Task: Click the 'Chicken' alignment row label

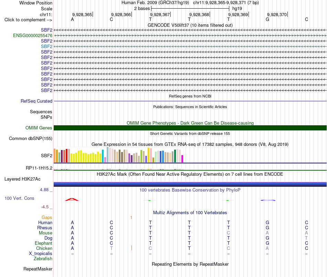Action: [44, 248]
